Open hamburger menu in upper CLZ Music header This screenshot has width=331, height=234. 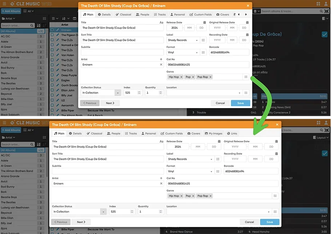point(4,4)
